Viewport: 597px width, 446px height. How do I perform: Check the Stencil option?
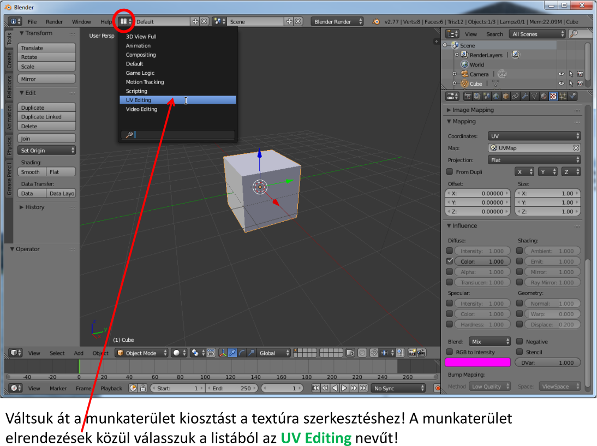click(x=520, y=352)
